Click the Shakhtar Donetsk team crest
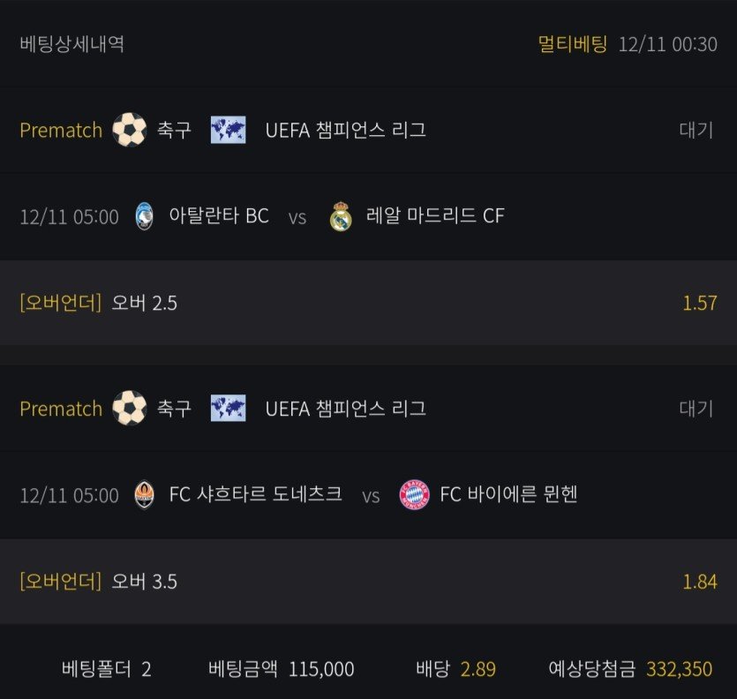 point(144,495)
